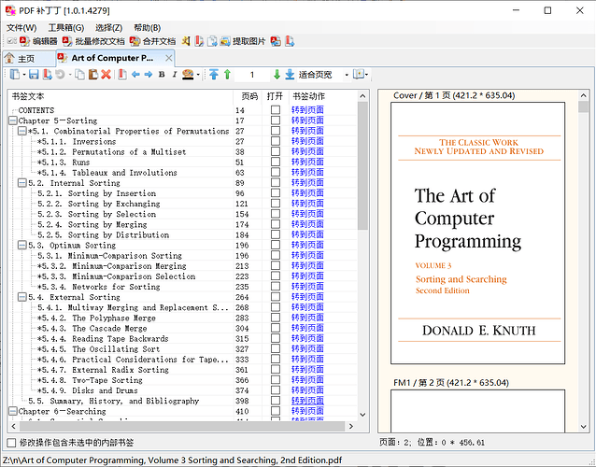Click the 提取图片 extract images tool
Screen dimensions: 596x467
[243, 41]
